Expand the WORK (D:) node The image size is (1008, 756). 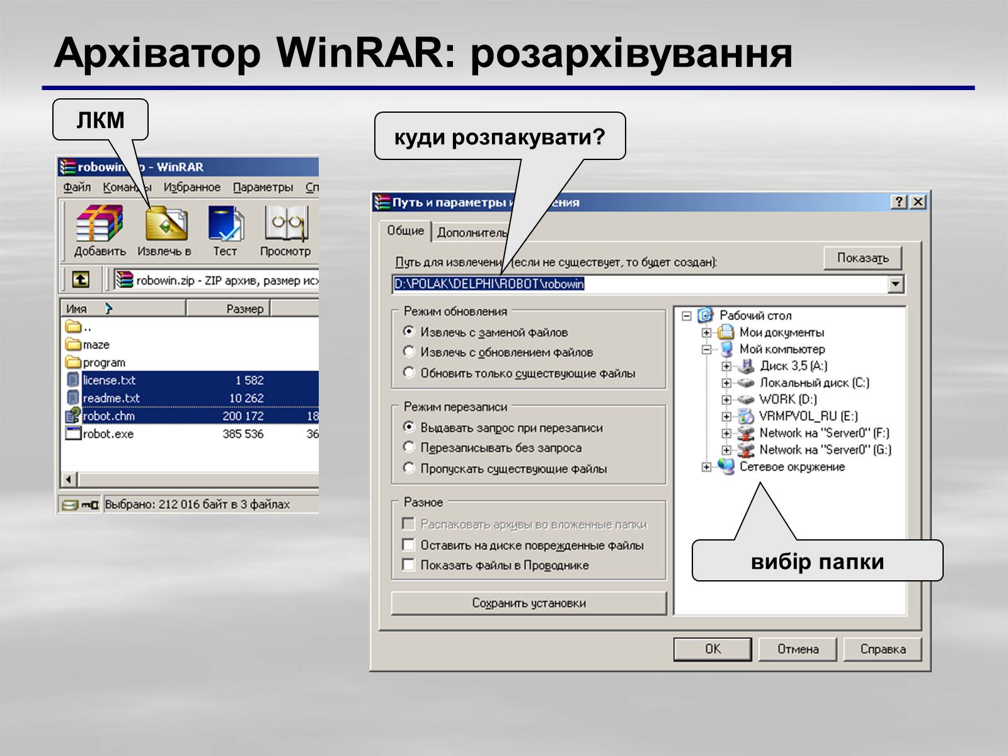pyautogui.click(x=726, y=399)
